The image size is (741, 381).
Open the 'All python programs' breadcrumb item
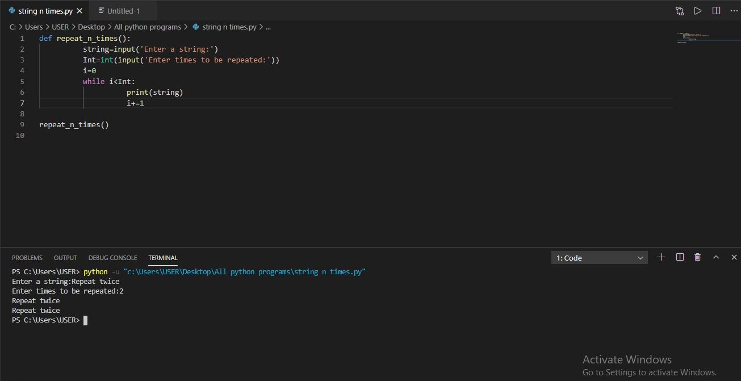(148, 26)
